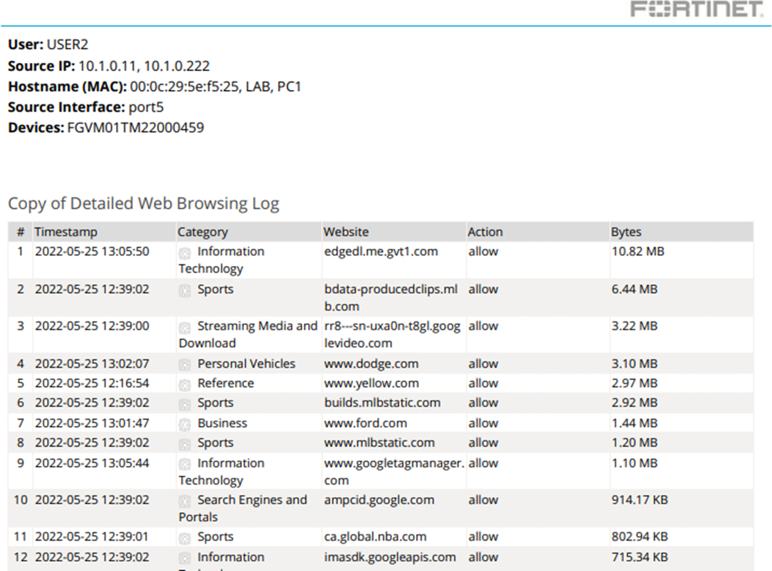The width and height of the screenshot is (772, 571).
Task: Select the googlevideo.com website cell
Action: 393,335
